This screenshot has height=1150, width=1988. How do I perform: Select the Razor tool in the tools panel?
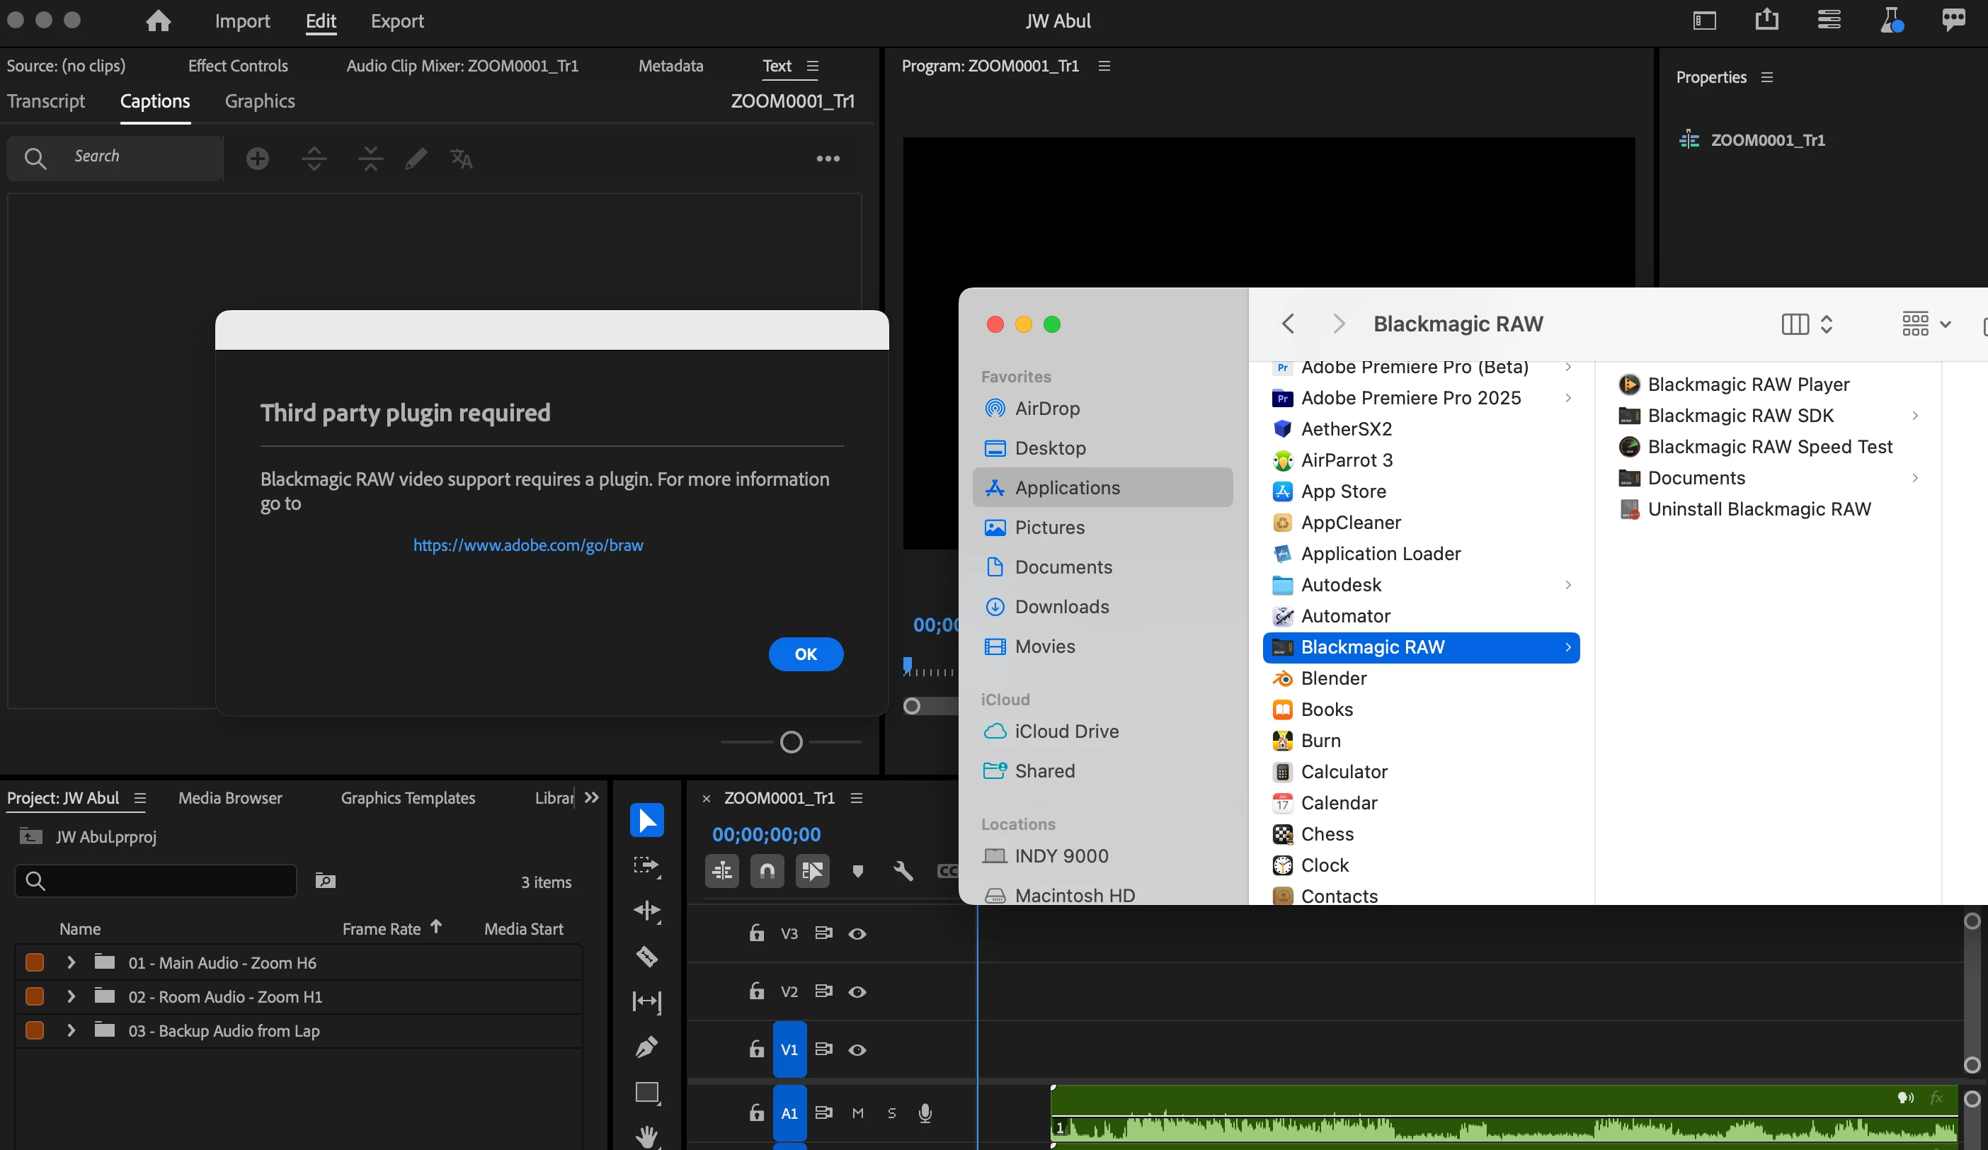coord(646,956)
